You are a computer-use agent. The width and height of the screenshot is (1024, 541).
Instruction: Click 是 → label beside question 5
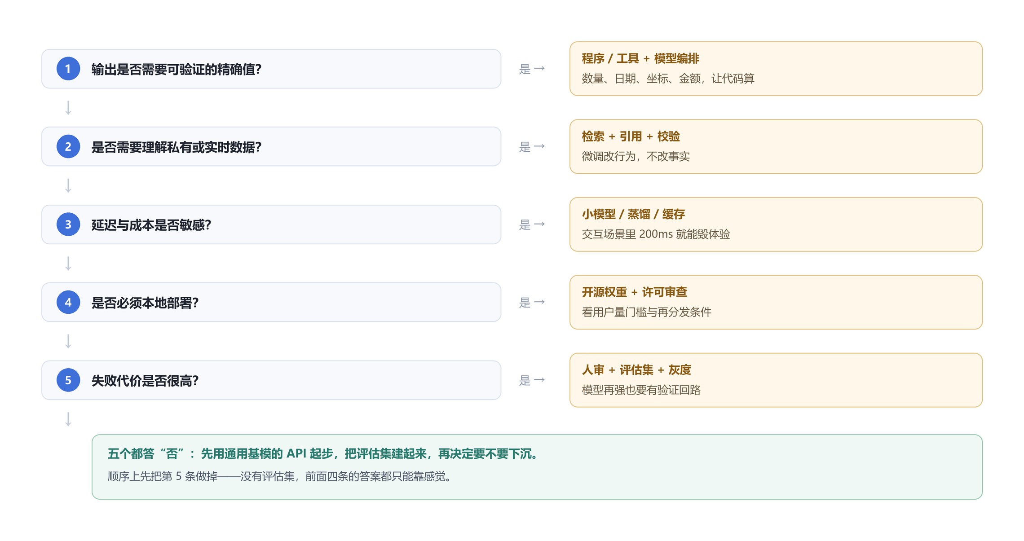(532, 380)
